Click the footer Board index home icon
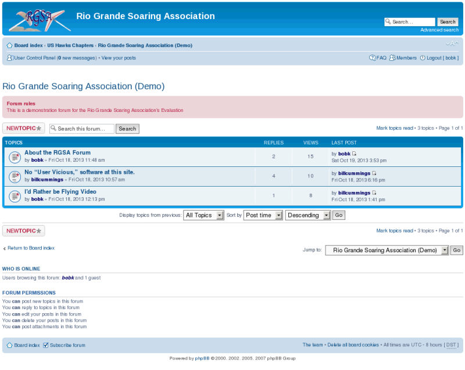The height and width of the screenshot is (370, 465). click(x=9, y=345)
